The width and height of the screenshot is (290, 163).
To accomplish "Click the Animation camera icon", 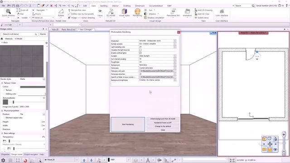I will pos(187,13).
